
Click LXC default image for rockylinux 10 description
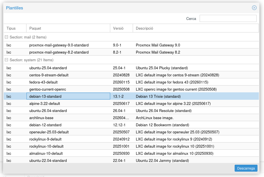point(175,146)
